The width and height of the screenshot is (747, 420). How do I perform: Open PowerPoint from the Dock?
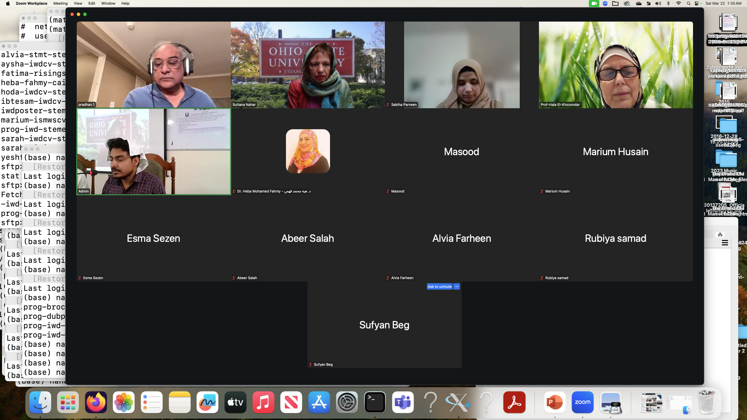pos(554,402)
